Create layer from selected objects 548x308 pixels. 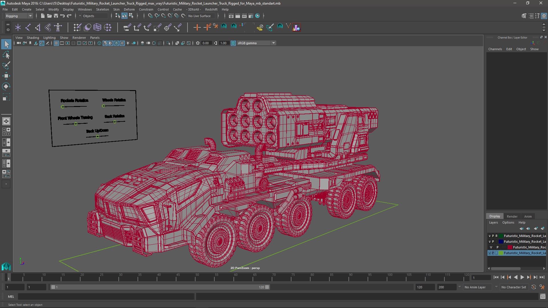click(543, 228)
